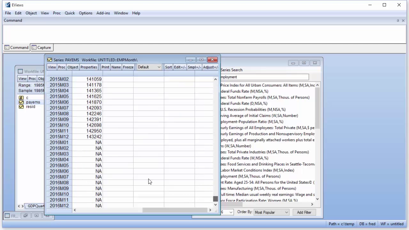Expand the Order By Most Popular dropdown
The width and height of the screenshot is (409, 230).
pos(271,212)
